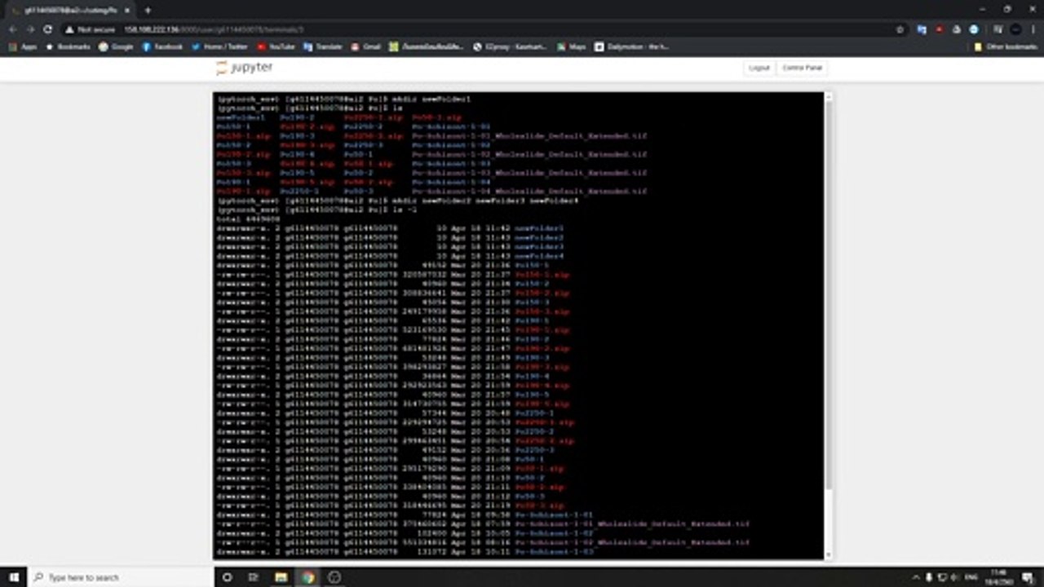Click the Jupyter logo
This screenshot has height=587, width=1044.
[x=245, y=68]
